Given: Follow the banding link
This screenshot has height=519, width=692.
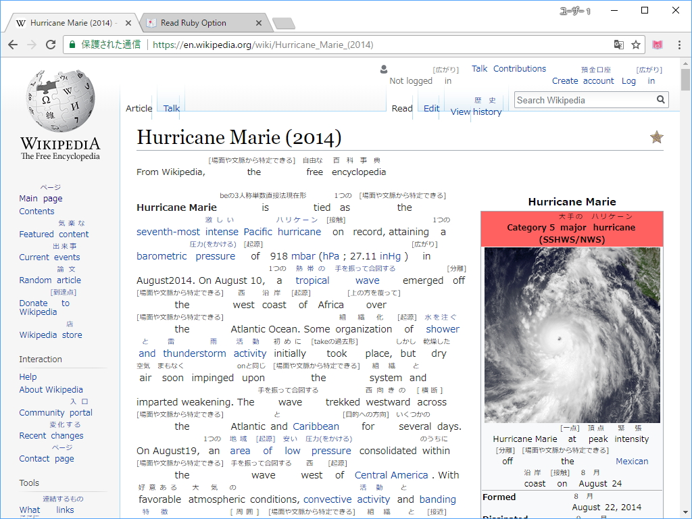Looking at the screenshot, I should 437,499.
